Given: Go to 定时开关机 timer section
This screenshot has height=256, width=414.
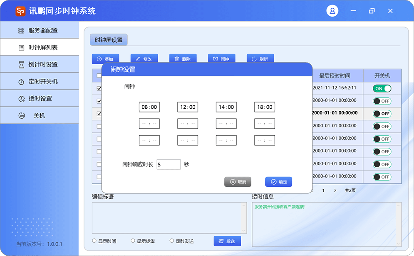Looking at the screenshot, I should [x=39, y=82].
